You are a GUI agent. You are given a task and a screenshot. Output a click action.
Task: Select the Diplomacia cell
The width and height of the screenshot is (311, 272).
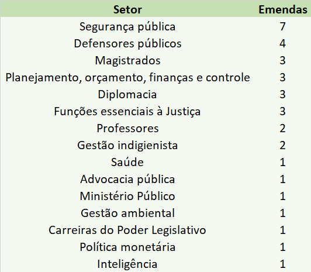click(x=127, y=94)
